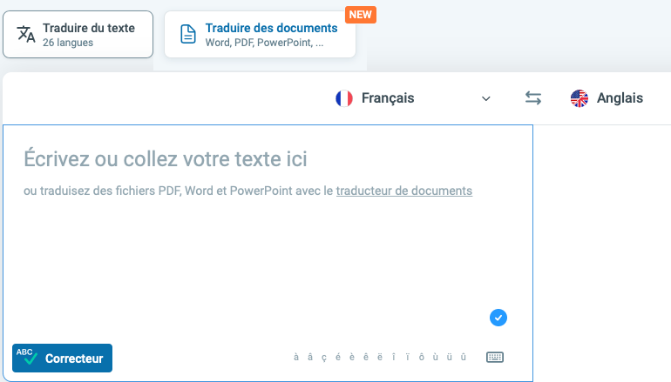Click the blue checkmark badge icon
Screen dimensions: 671x382
[498, 318]
